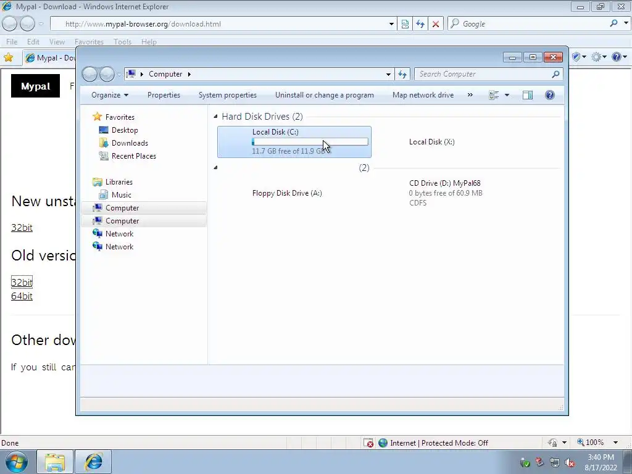Screen dimensions: 632x474
Task: Select Floppy Disk Drive (A:)
Action: click(x=287, y=193)
